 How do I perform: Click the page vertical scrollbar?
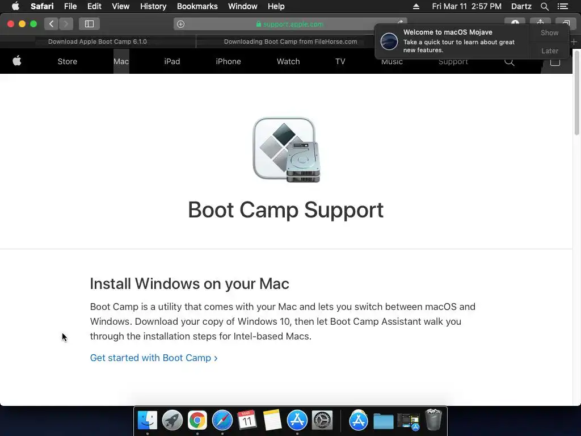tap(576, 93)
